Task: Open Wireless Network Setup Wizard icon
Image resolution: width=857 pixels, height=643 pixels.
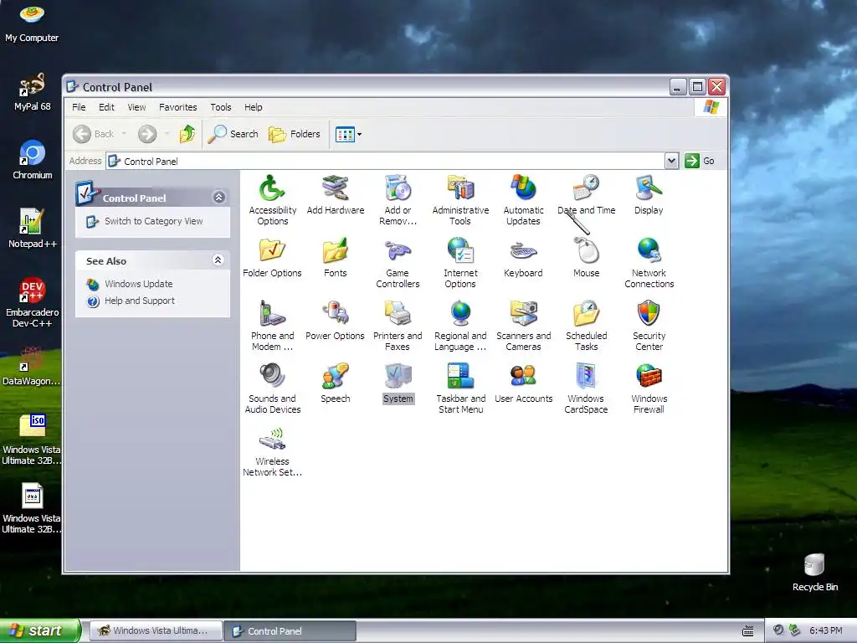Action: (x=272, y=451)
